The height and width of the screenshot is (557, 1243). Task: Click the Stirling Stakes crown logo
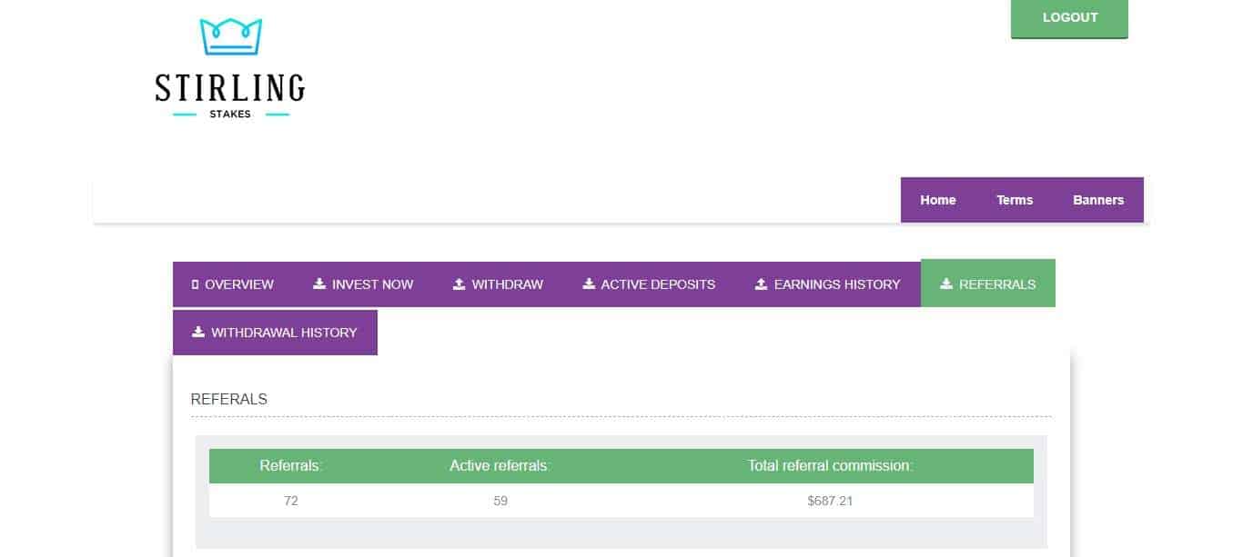point(230,69)
